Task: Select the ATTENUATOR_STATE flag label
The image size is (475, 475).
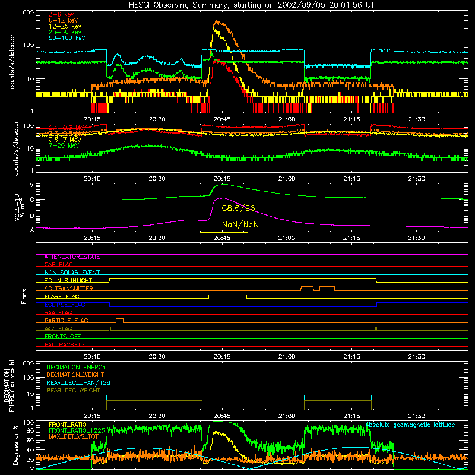Action: [72, 257]
